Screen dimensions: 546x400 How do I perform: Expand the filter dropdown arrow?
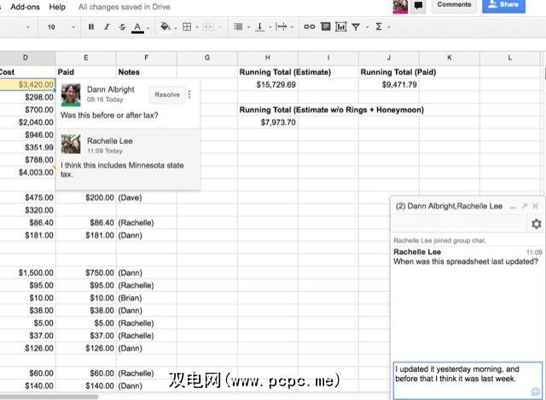(x=367, y=27)
